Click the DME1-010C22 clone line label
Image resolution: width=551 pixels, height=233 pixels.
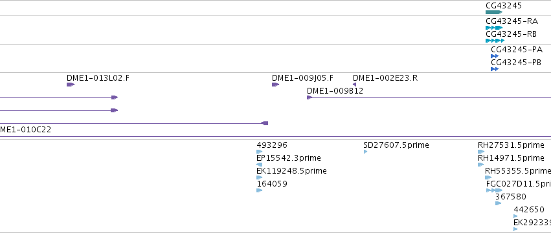[x=25, y=130]
